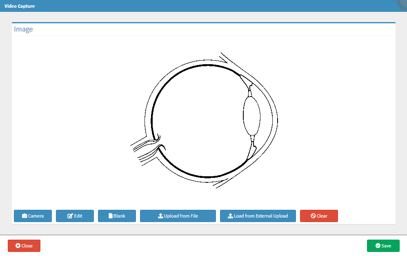Clear the current image
Image resolution: width=407 pixels, height=256 pixels.
click(319, 216)
